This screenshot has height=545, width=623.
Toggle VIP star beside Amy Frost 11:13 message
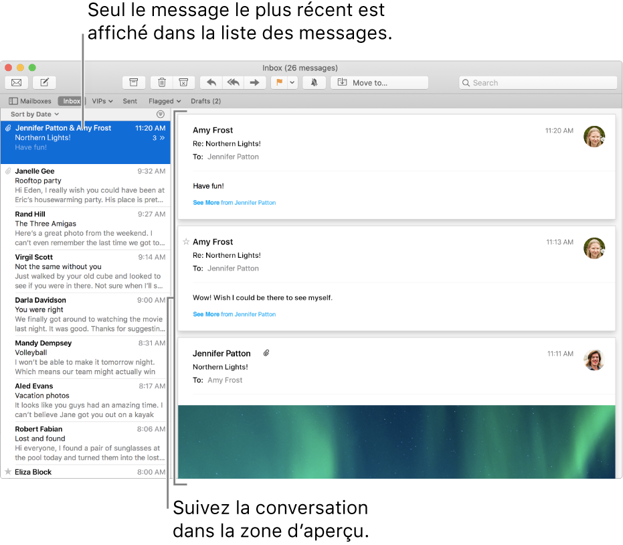click(x=186, y=241)
